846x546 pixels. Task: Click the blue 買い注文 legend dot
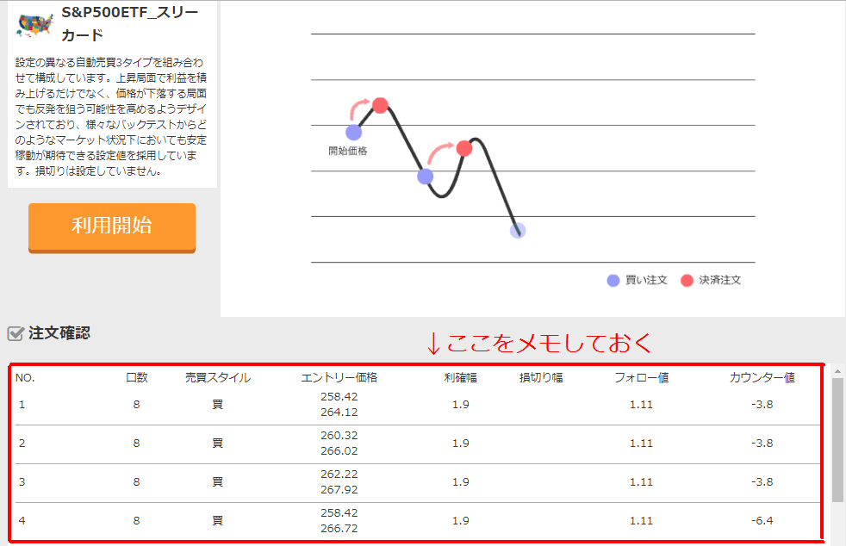613,281
